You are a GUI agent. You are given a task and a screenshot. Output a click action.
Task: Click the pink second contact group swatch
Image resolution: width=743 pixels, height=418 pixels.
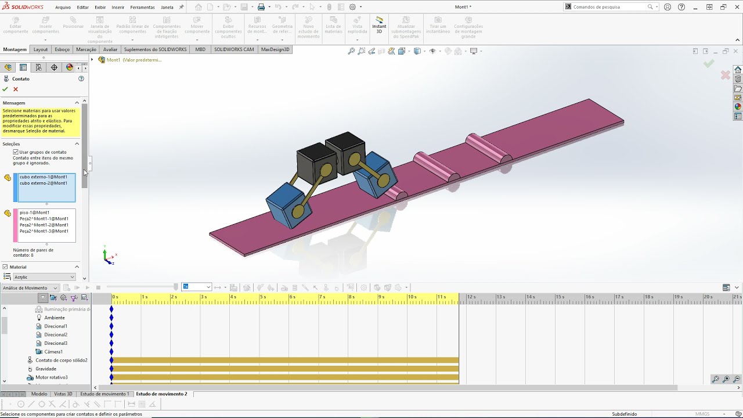(x=16, y=226)
